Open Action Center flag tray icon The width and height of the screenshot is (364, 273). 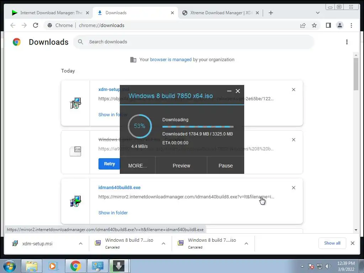[311, 266]
